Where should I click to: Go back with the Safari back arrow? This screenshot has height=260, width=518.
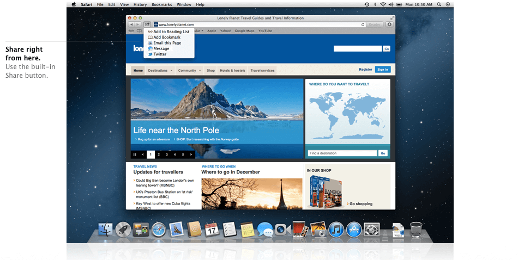[131, 24]
